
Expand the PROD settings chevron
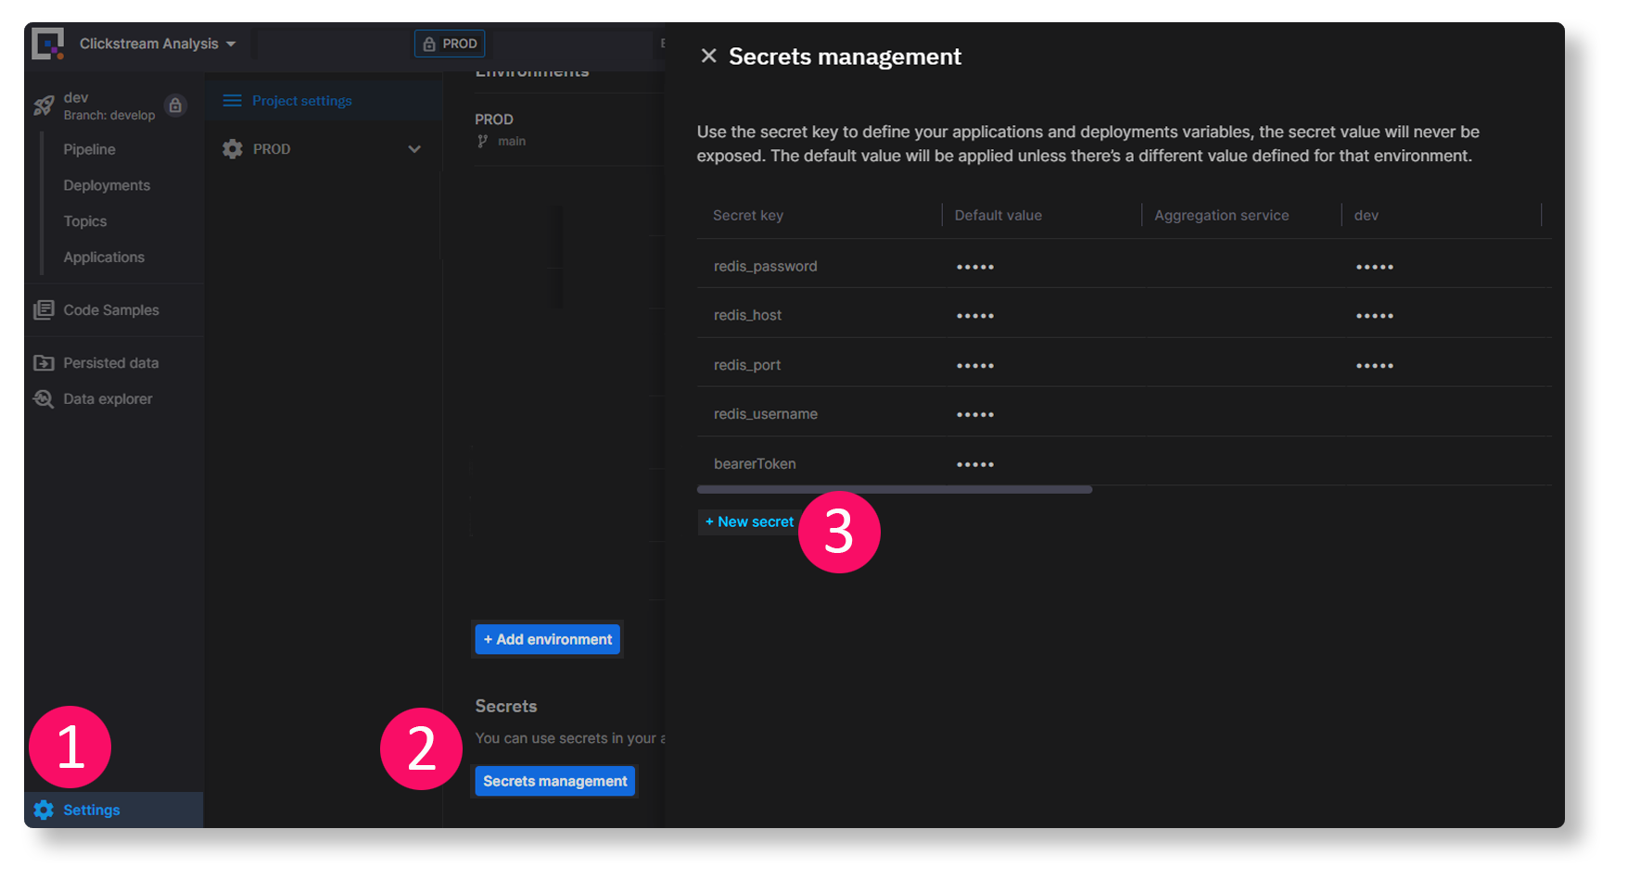click(x=414, y=149)
